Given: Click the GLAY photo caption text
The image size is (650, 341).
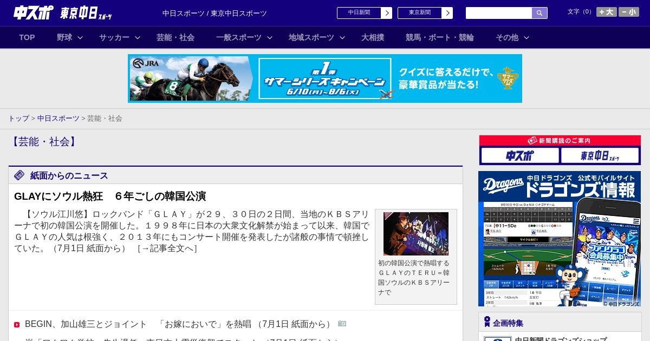Looking at the screenshot, I should (415, 278).
